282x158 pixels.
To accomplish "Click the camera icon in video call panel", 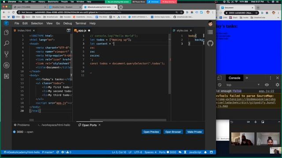I will 249,122.
